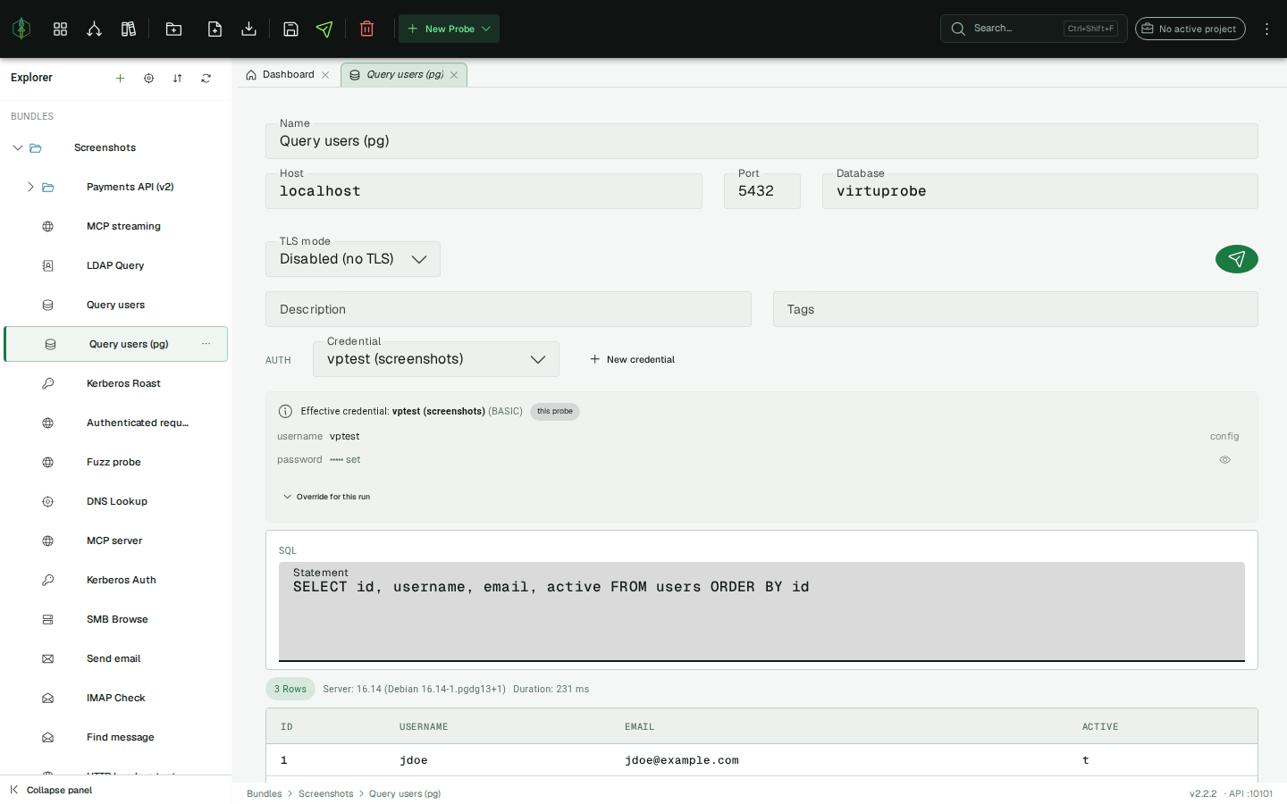Click the branching flow icon in toolbar

pyautogui.click(x=94, y=29)
